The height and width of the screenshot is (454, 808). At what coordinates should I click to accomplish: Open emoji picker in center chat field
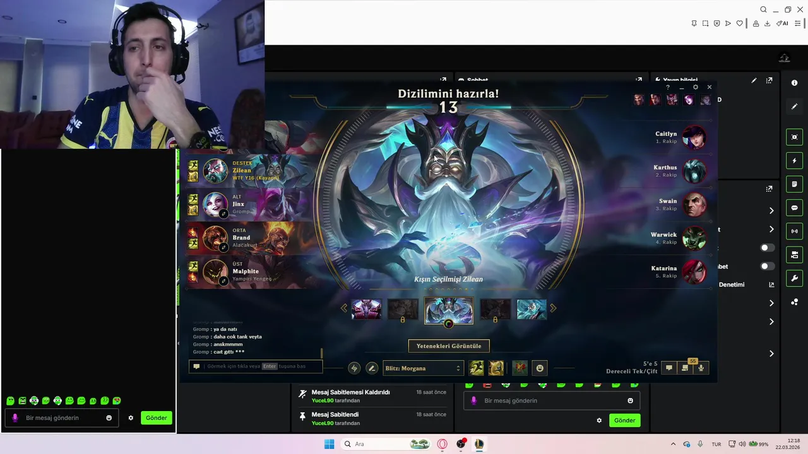[630, 400]
